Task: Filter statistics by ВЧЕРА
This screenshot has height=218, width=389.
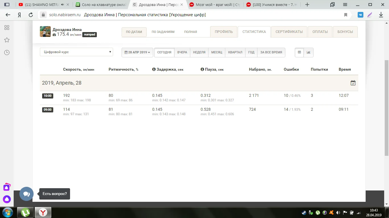Action: pos(182,53)
